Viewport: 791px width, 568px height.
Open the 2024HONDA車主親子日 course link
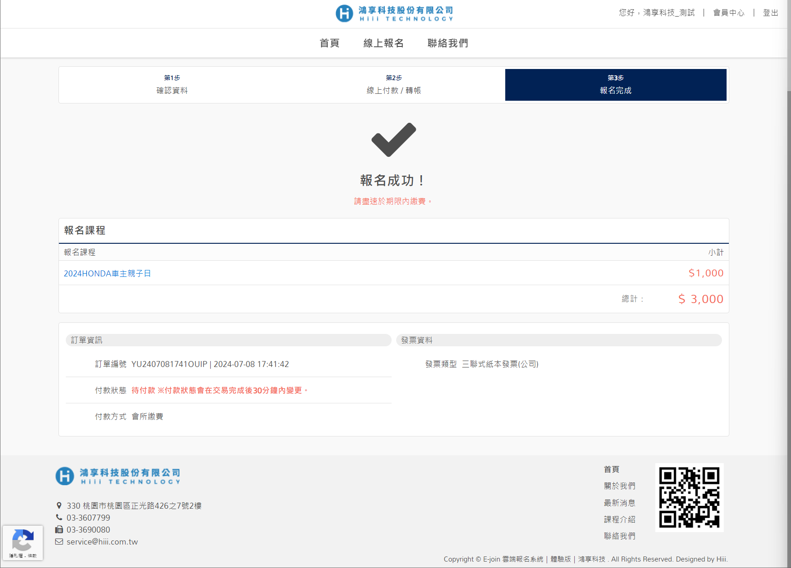(x=107, y=274)
